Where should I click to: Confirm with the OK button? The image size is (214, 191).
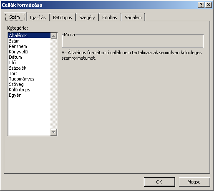coord(159,182)
